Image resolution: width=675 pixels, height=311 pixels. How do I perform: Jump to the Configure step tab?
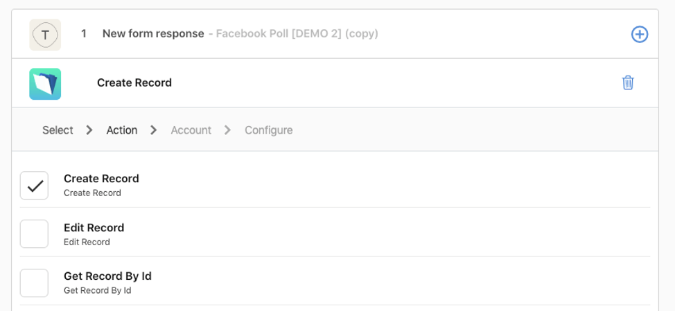click(269, 130)
